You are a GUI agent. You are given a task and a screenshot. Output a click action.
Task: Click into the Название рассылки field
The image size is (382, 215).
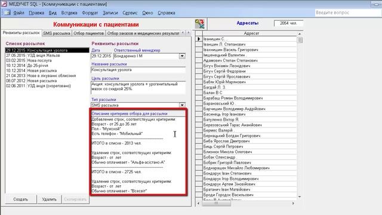(x=138, y=70)
